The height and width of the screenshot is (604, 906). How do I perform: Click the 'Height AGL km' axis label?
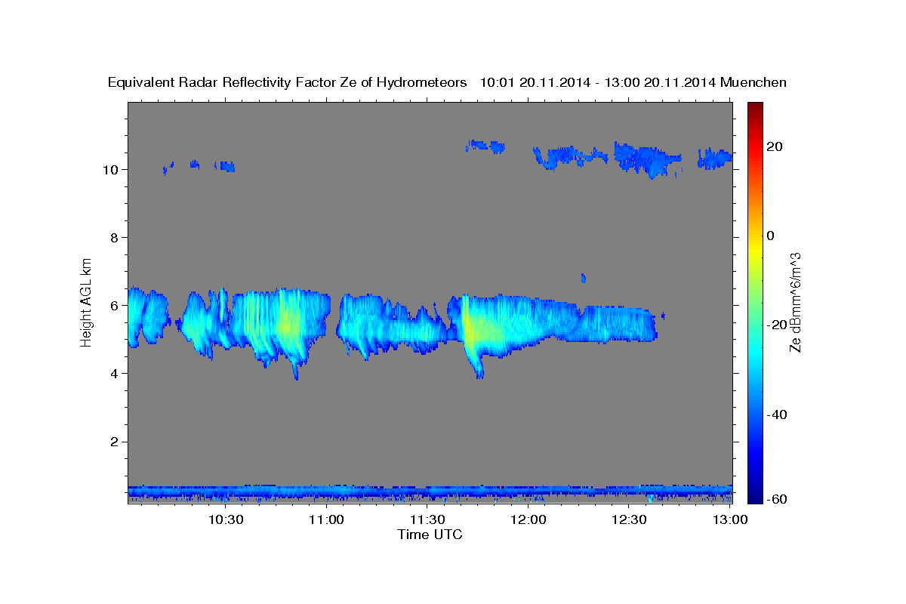pyautogui.click(x=87, y=301)
